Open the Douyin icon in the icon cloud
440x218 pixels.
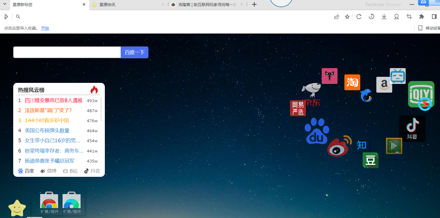click(412, 129)
